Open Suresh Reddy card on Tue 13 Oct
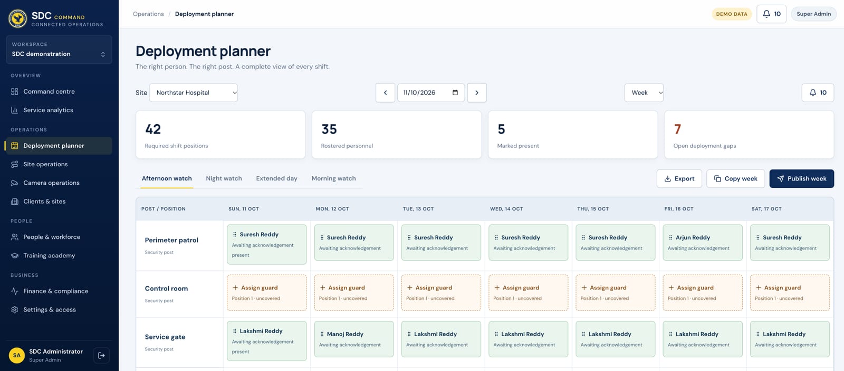This screenshot has height=371, width=844. (441, 243)
